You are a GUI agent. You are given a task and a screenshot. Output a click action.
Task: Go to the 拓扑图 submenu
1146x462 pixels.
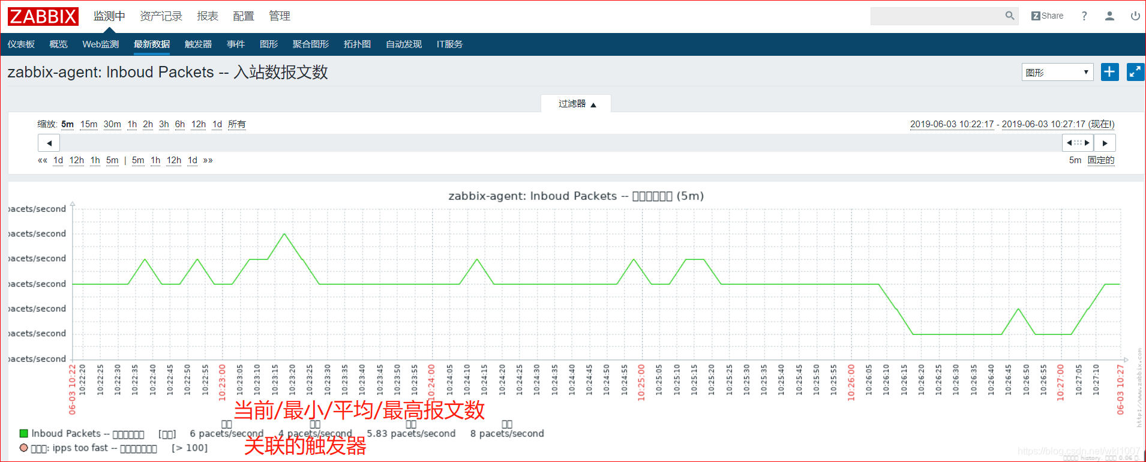click(358, 44)
